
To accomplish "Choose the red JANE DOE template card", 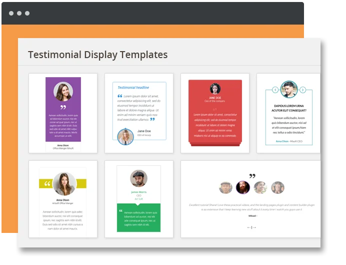I will coord(215,113).
